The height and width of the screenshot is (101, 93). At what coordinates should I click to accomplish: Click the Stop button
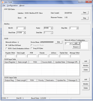click(85, 18)
